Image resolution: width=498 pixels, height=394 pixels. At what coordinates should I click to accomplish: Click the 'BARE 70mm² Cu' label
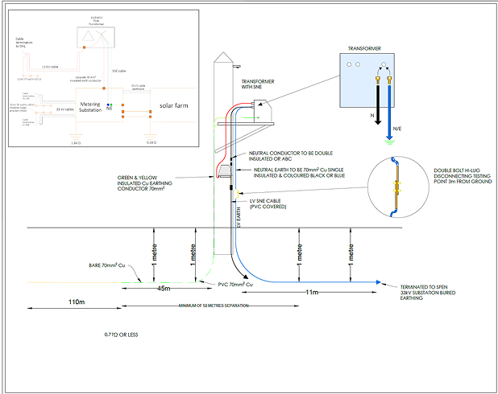(x=106, y=265)
